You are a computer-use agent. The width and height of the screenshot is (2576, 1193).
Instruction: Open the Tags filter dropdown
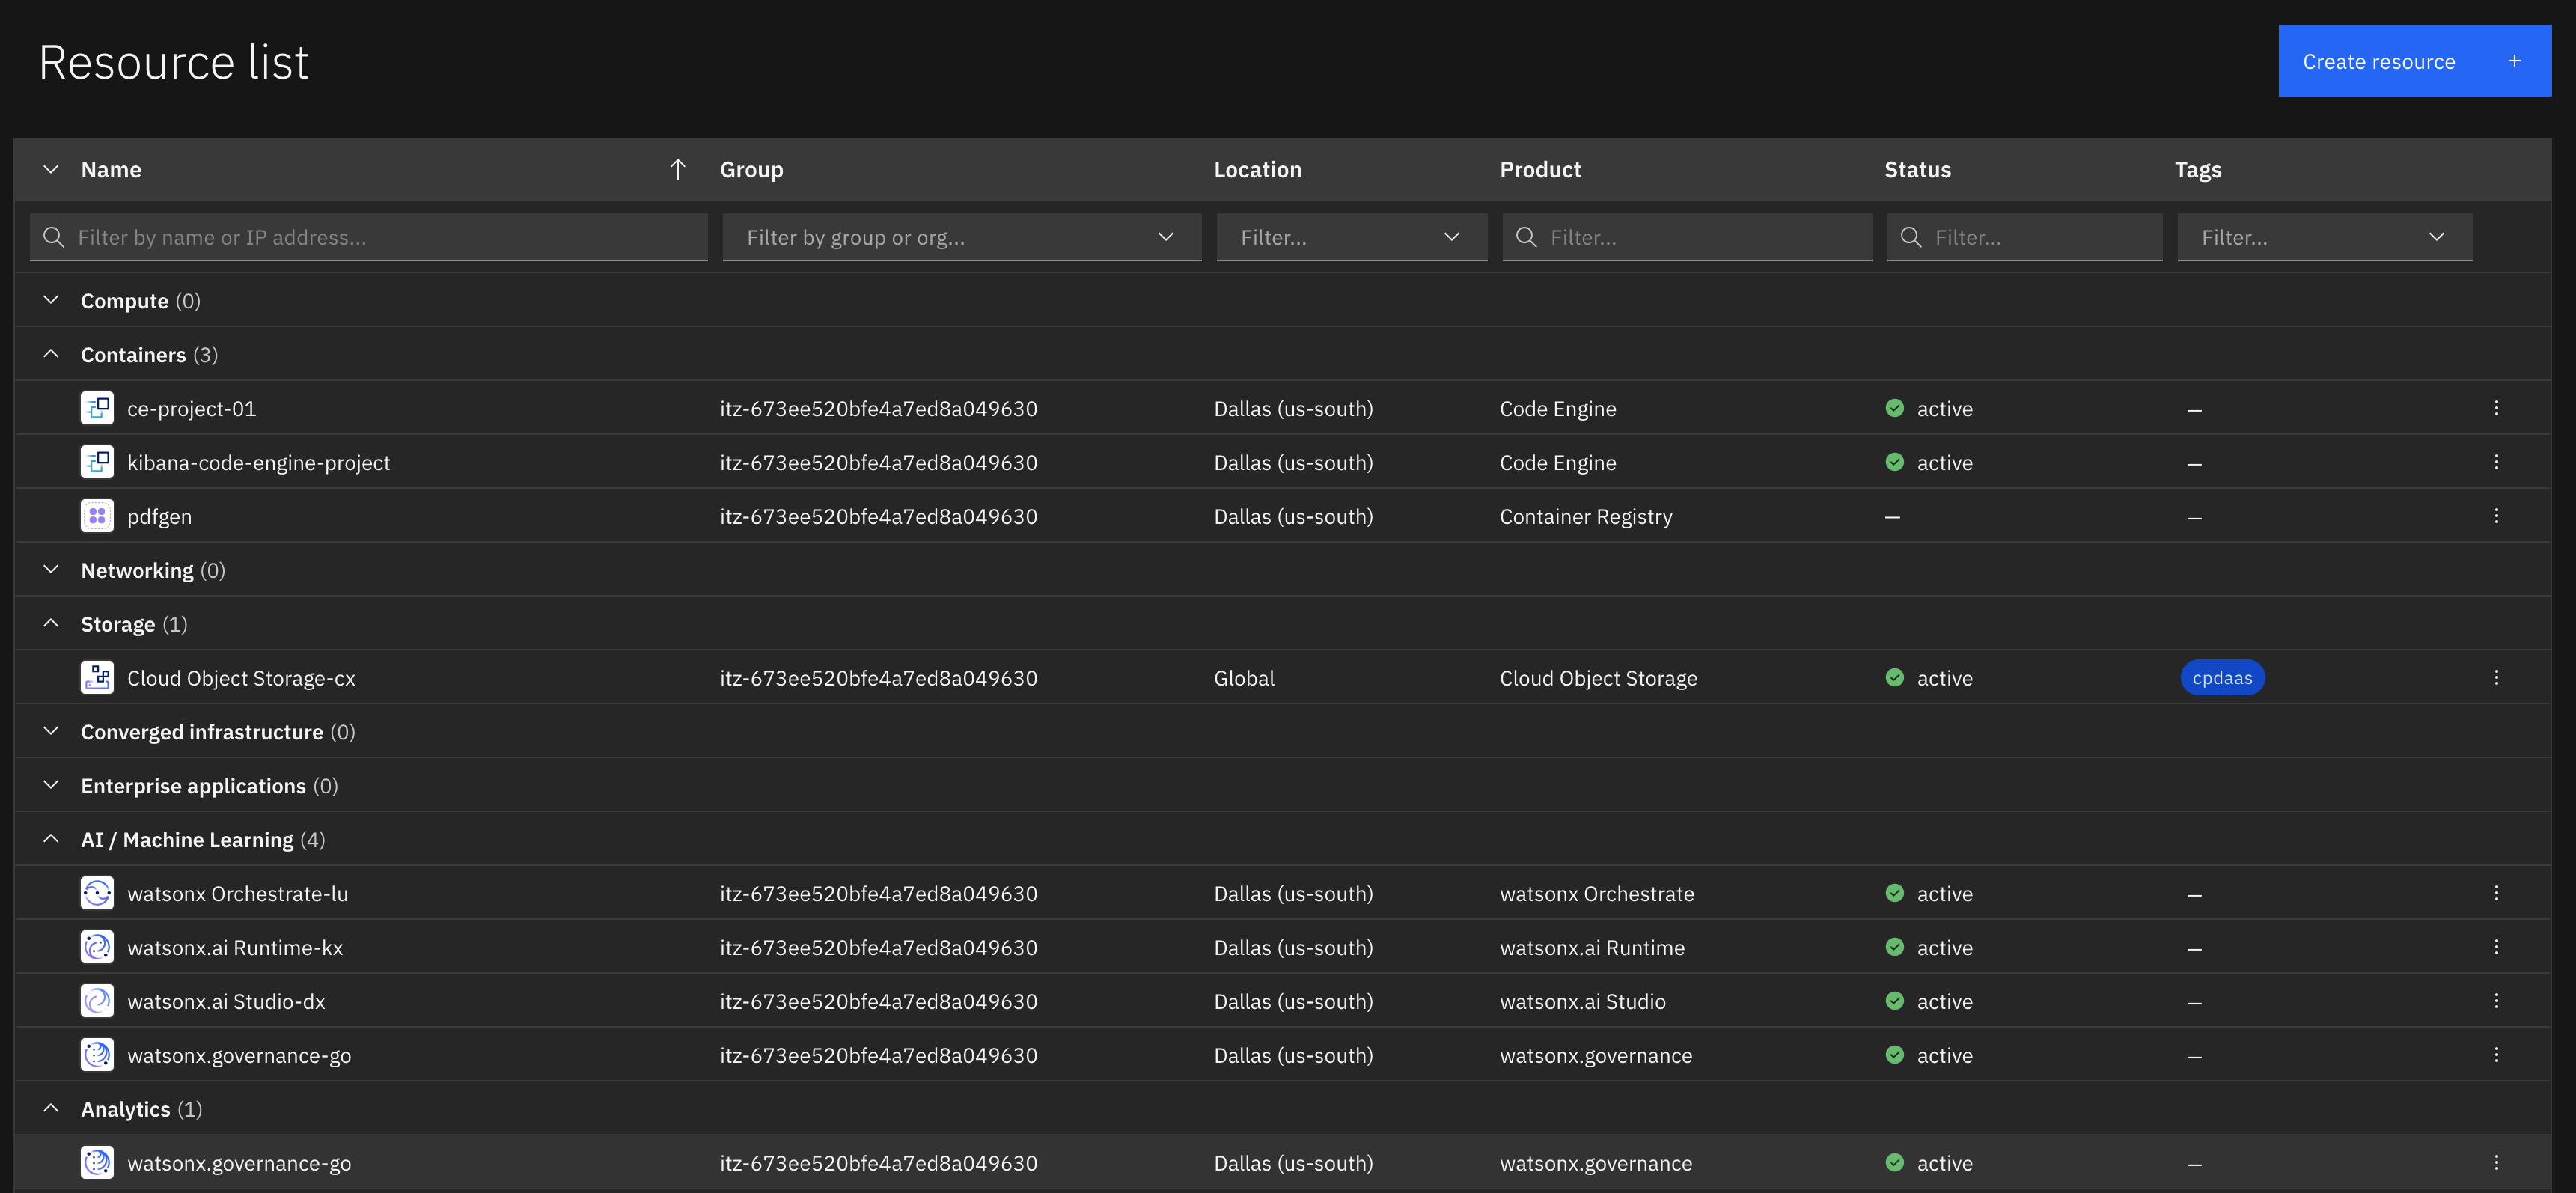coord(2324,237)
